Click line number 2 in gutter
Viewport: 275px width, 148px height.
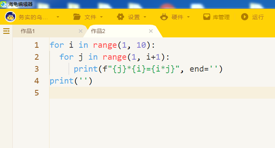36,57
